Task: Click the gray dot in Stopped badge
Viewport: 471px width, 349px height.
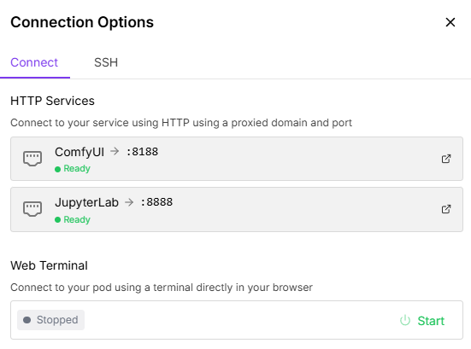Action: coord(27,320)
